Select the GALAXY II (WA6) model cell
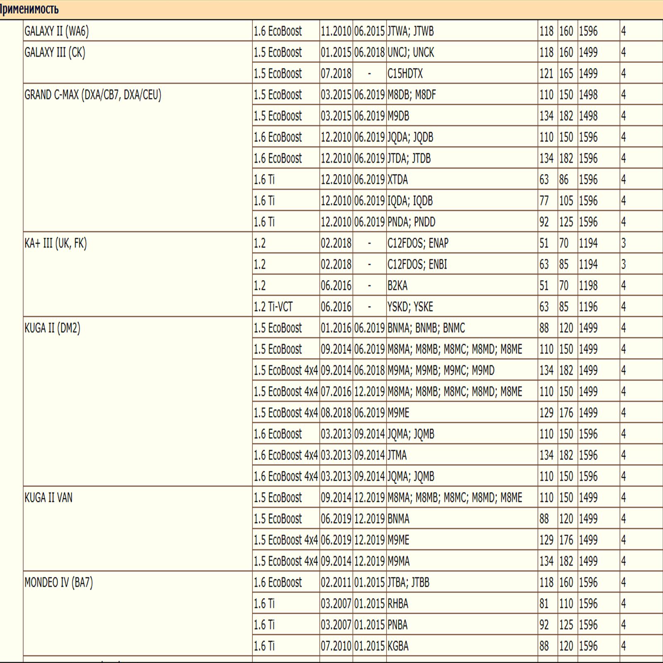663x663 pixels. tap(56, 31)
